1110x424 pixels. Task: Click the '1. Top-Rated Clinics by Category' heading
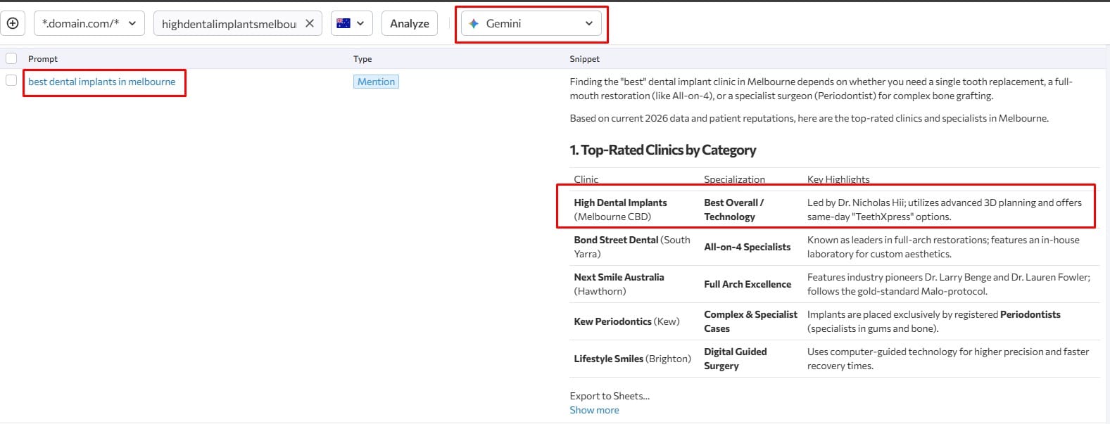(663, 150)
